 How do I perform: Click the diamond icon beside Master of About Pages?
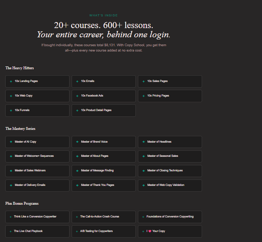click(77, 156)
